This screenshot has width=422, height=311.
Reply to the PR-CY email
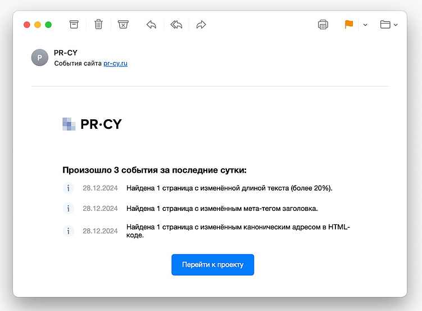pos(152,25)
